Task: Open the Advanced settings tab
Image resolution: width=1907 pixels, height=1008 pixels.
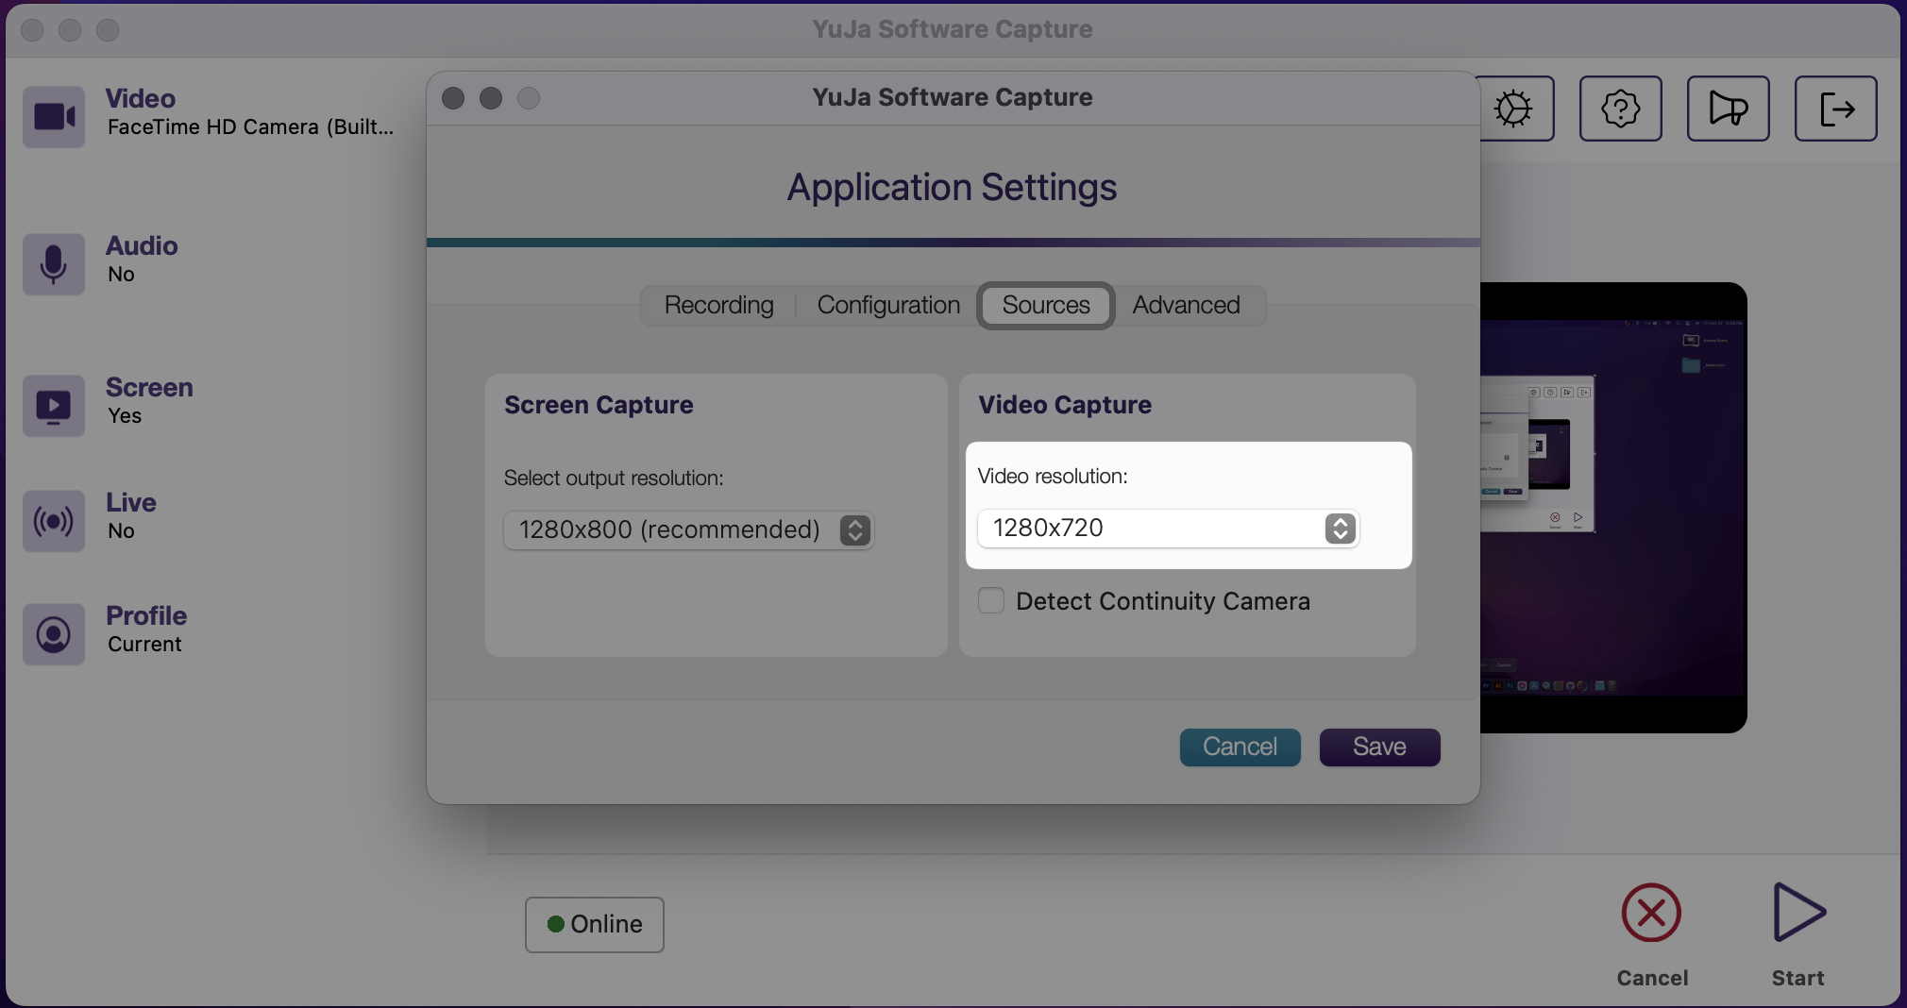Action: click(x=1186, y=305)
